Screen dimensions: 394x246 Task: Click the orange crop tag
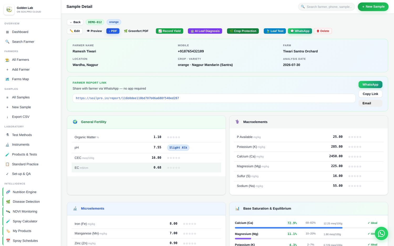tap(114, 22)
